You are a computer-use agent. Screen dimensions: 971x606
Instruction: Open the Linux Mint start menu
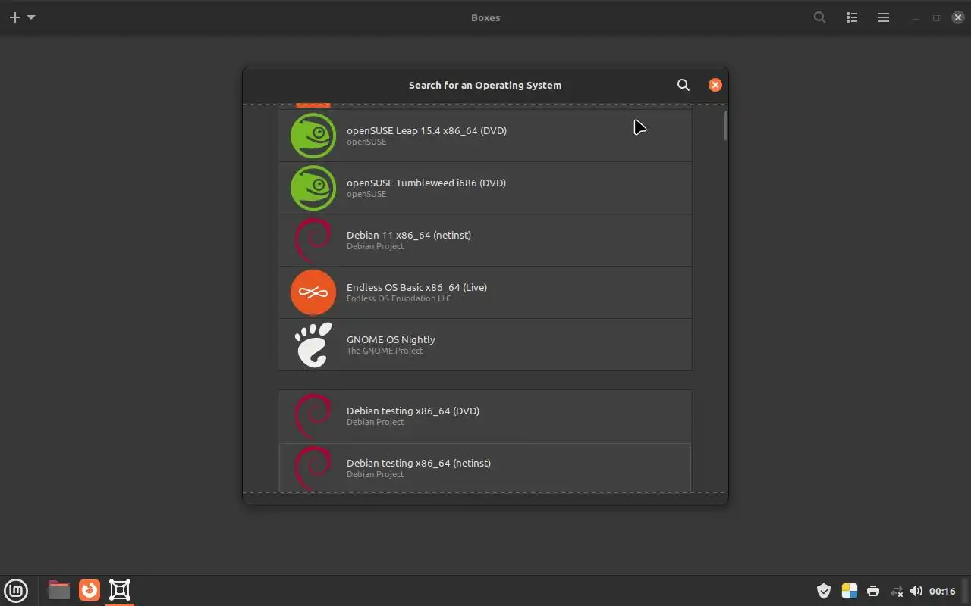[x=16, y=590]
